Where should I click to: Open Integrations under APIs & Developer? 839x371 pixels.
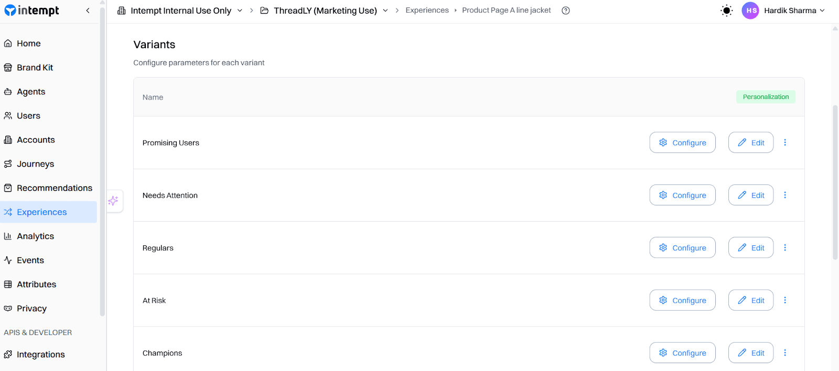[x=48, y=355]
